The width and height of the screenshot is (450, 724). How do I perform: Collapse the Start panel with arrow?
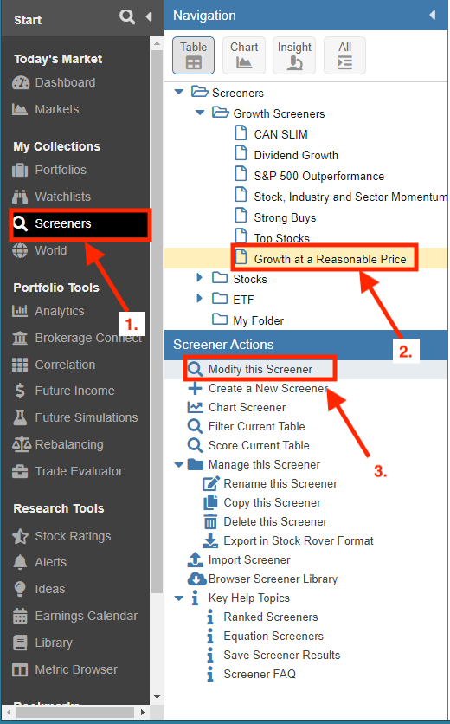pyautogui.click(x=149, y=17)
